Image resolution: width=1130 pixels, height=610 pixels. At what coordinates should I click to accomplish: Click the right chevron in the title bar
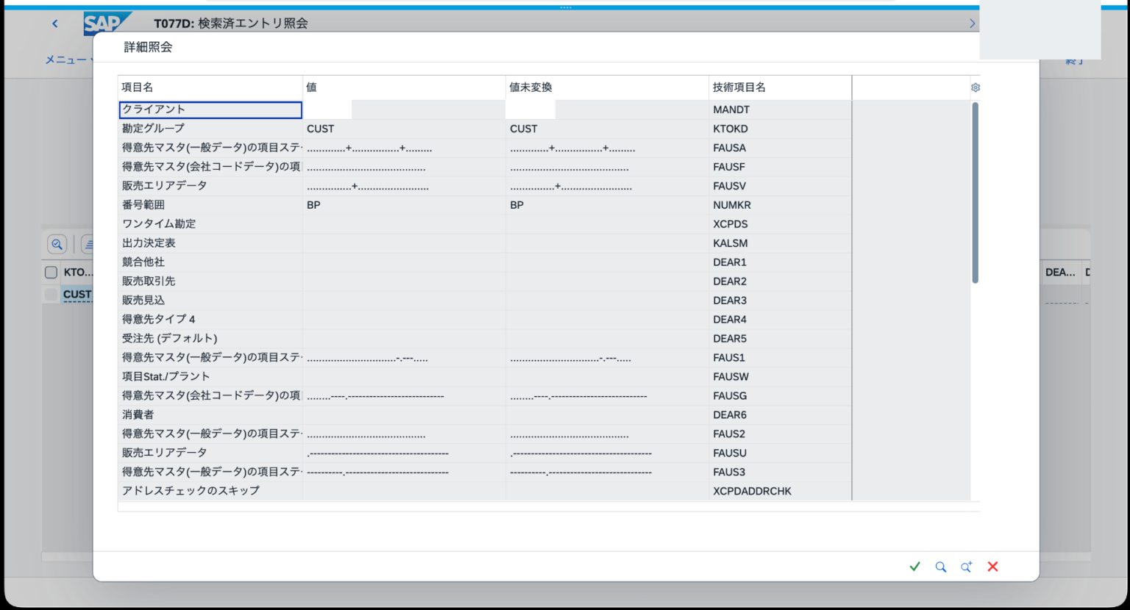[x=972, y=24]
